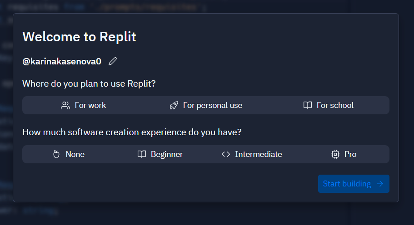Viewport: 414px width, 225px height.
Task: Choose For personal use
Action: point(206,105)
